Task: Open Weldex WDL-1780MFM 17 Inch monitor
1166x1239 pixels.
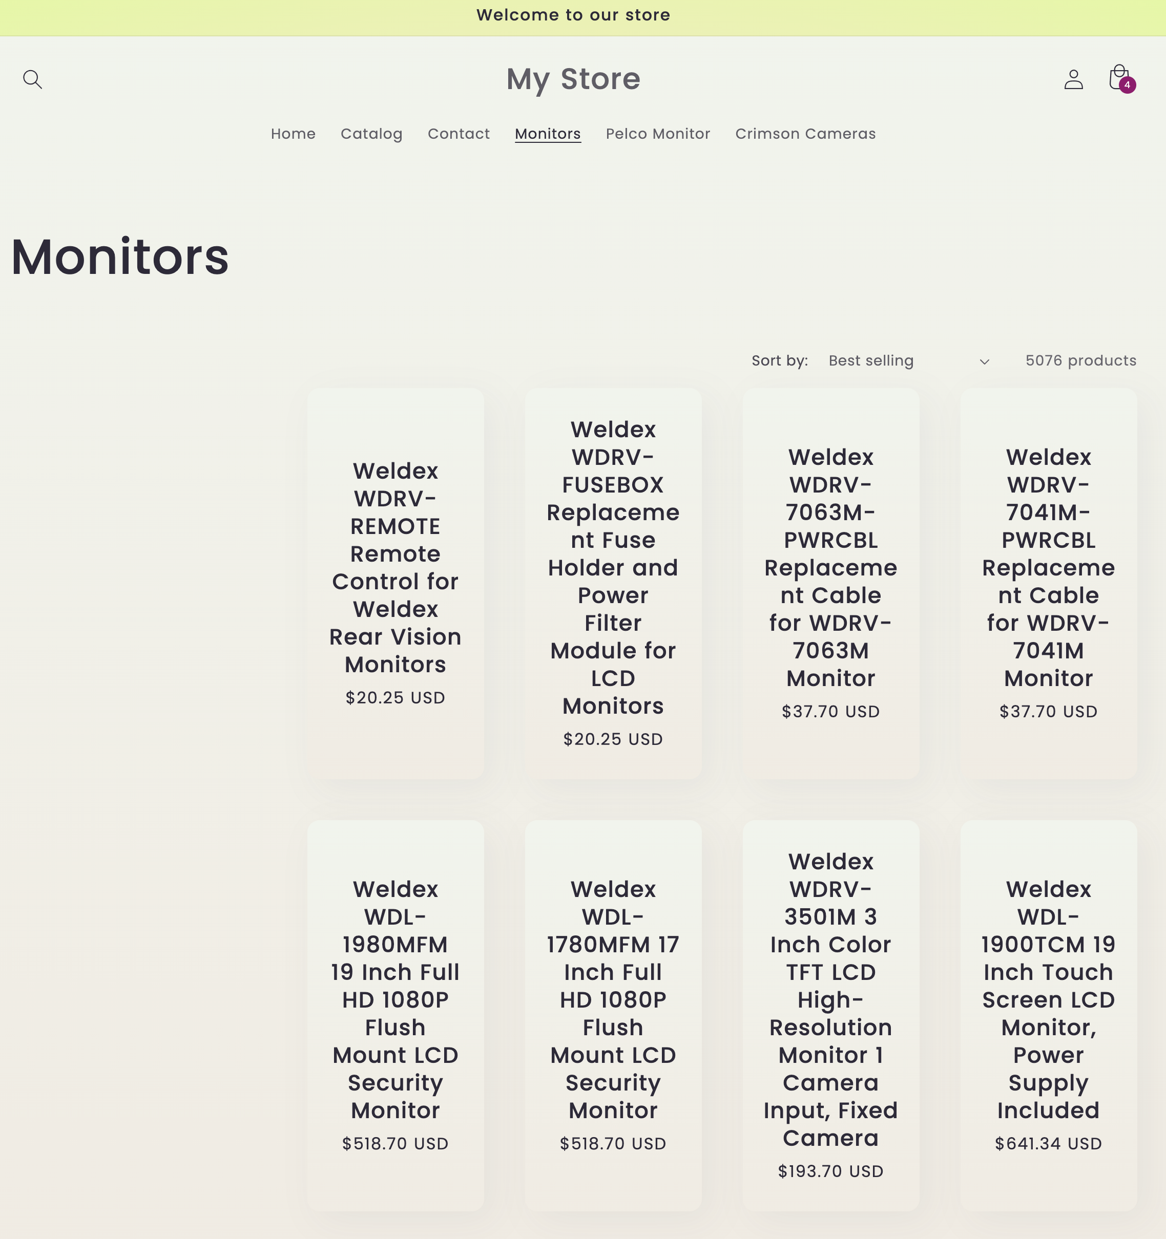Action: tap(613, 999)
